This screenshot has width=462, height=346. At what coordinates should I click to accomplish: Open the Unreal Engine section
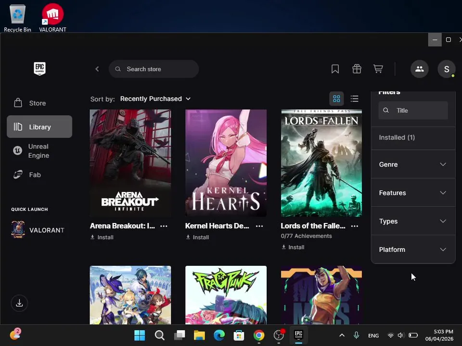click(x=39, y=151)
